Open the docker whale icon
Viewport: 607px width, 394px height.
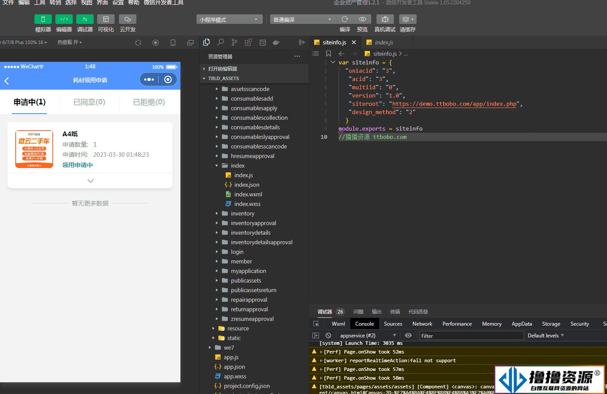276,42
